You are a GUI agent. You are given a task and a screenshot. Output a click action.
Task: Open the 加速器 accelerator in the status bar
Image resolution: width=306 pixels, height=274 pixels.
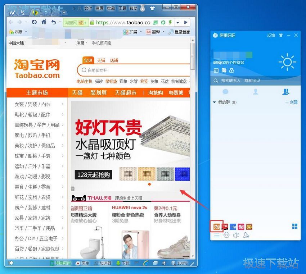pyautogui.click(x=103, y=263)
